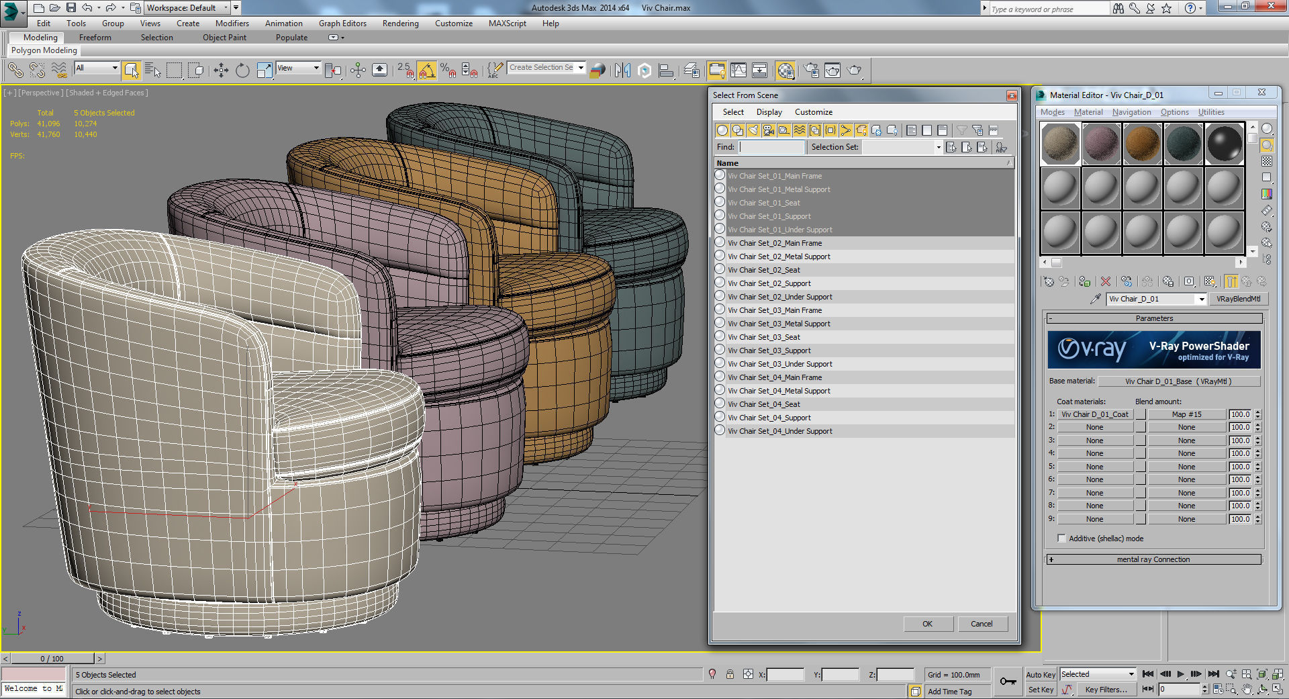
Task: Toggle Window/Crossing selection mode
Action: tap(196, 70)
